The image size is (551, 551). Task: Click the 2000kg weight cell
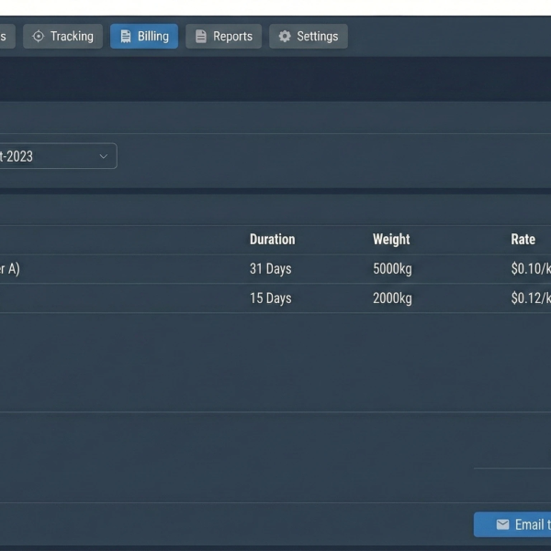(x=392, y=298)
